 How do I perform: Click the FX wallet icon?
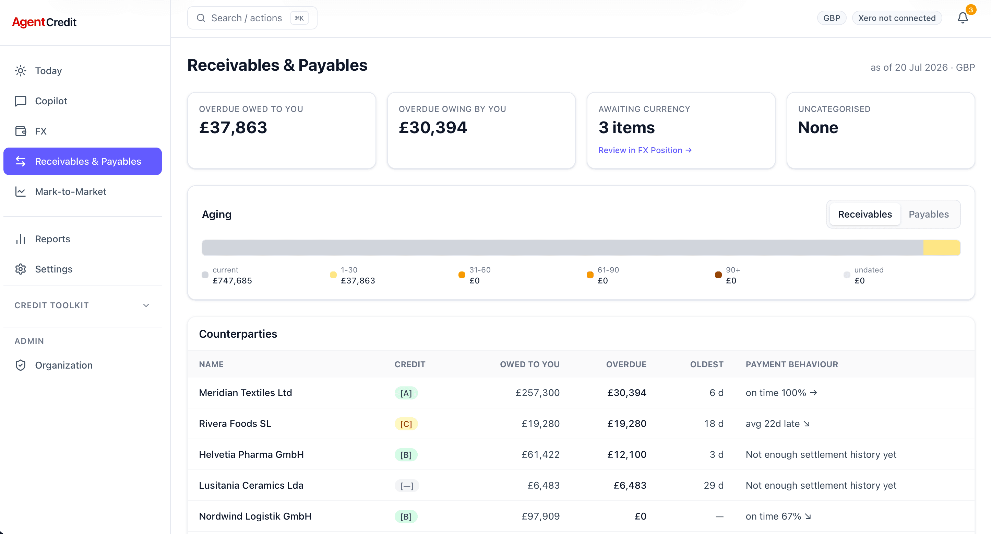click(x=20, y=131)
